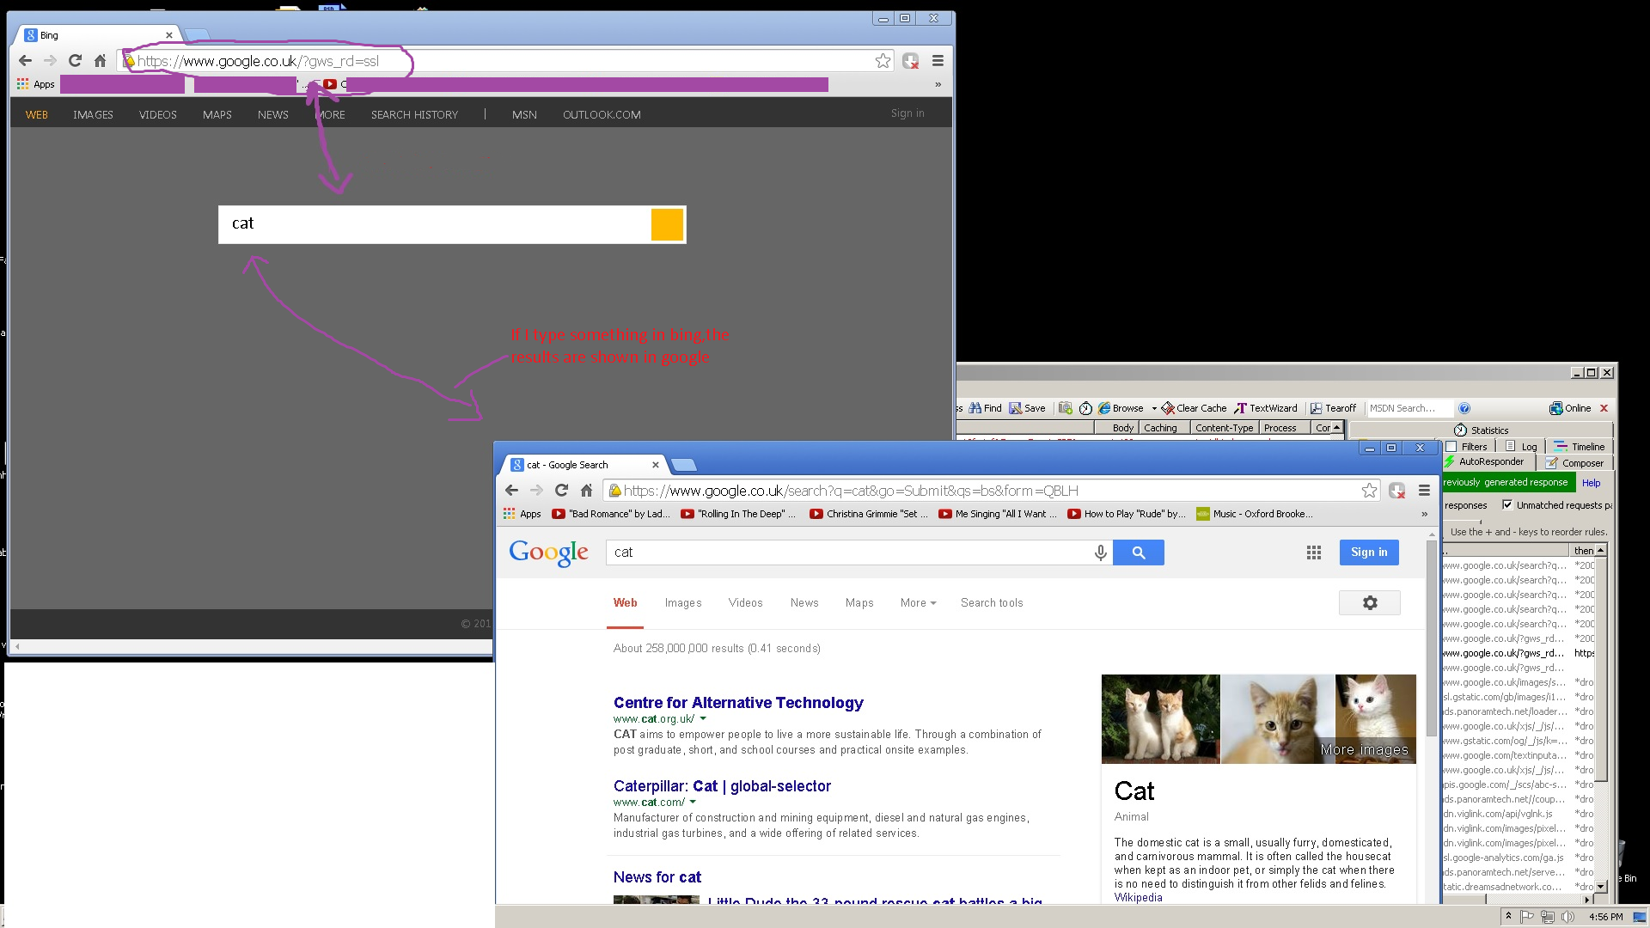Bookmark Google results page with star
1650x928 pixels.
1369,491
